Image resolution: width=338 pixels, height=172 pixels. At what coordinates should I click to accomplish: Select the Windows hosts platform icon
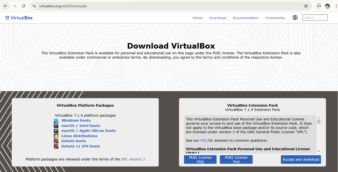(x=56, y=120)
